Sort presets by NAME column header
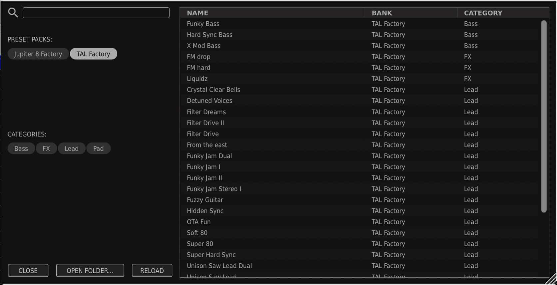Image resolution: width=557 pixels, height=285 pixels. 198,13
